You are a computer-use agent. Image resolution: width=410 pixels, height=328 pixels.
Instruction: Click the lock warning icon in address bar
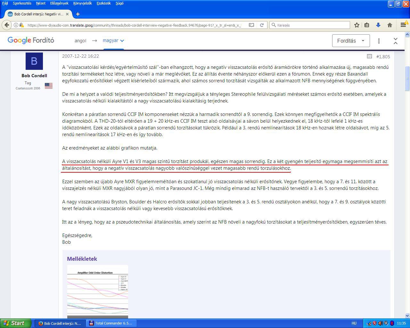click(x=21, y=25)
